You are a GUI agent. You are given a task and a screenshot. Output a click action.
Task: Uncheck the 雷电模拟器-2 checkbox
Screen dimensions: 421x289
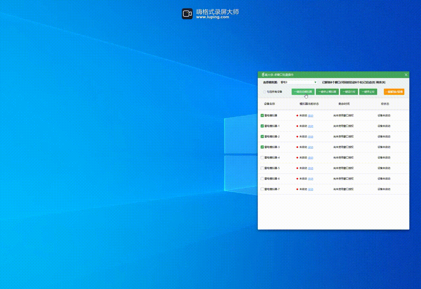coord(262,137)
